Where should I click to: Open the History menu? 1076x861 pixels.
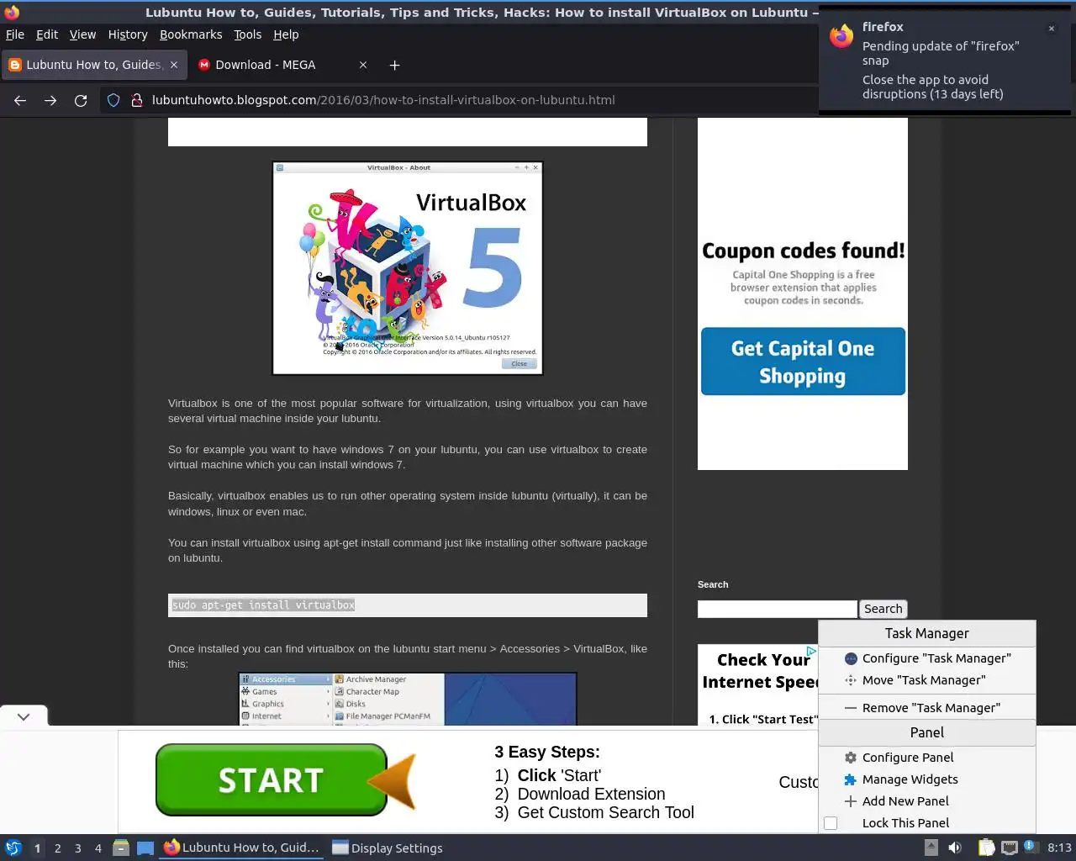pos(128,34)
